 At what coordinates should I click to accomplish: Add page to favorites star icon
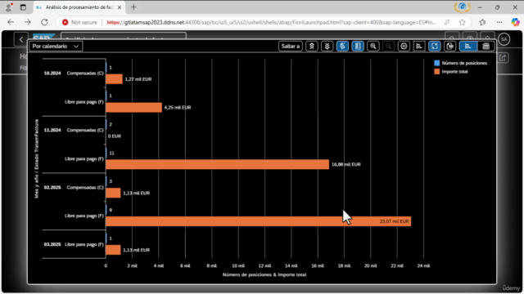[462, 22]
